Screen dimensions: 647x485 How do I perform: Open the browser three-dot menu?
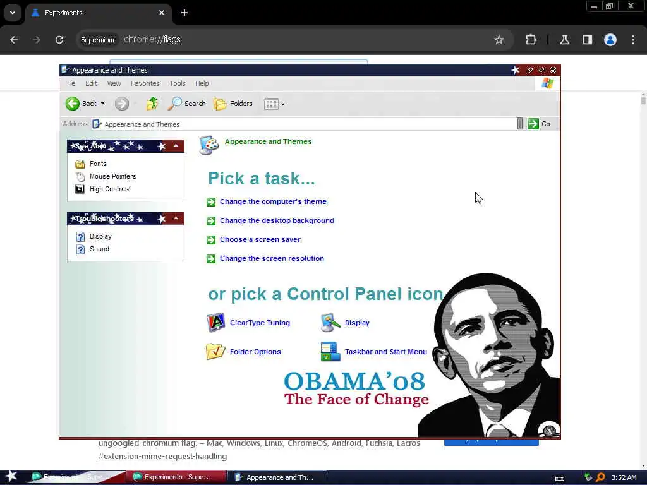click(633, 40)
